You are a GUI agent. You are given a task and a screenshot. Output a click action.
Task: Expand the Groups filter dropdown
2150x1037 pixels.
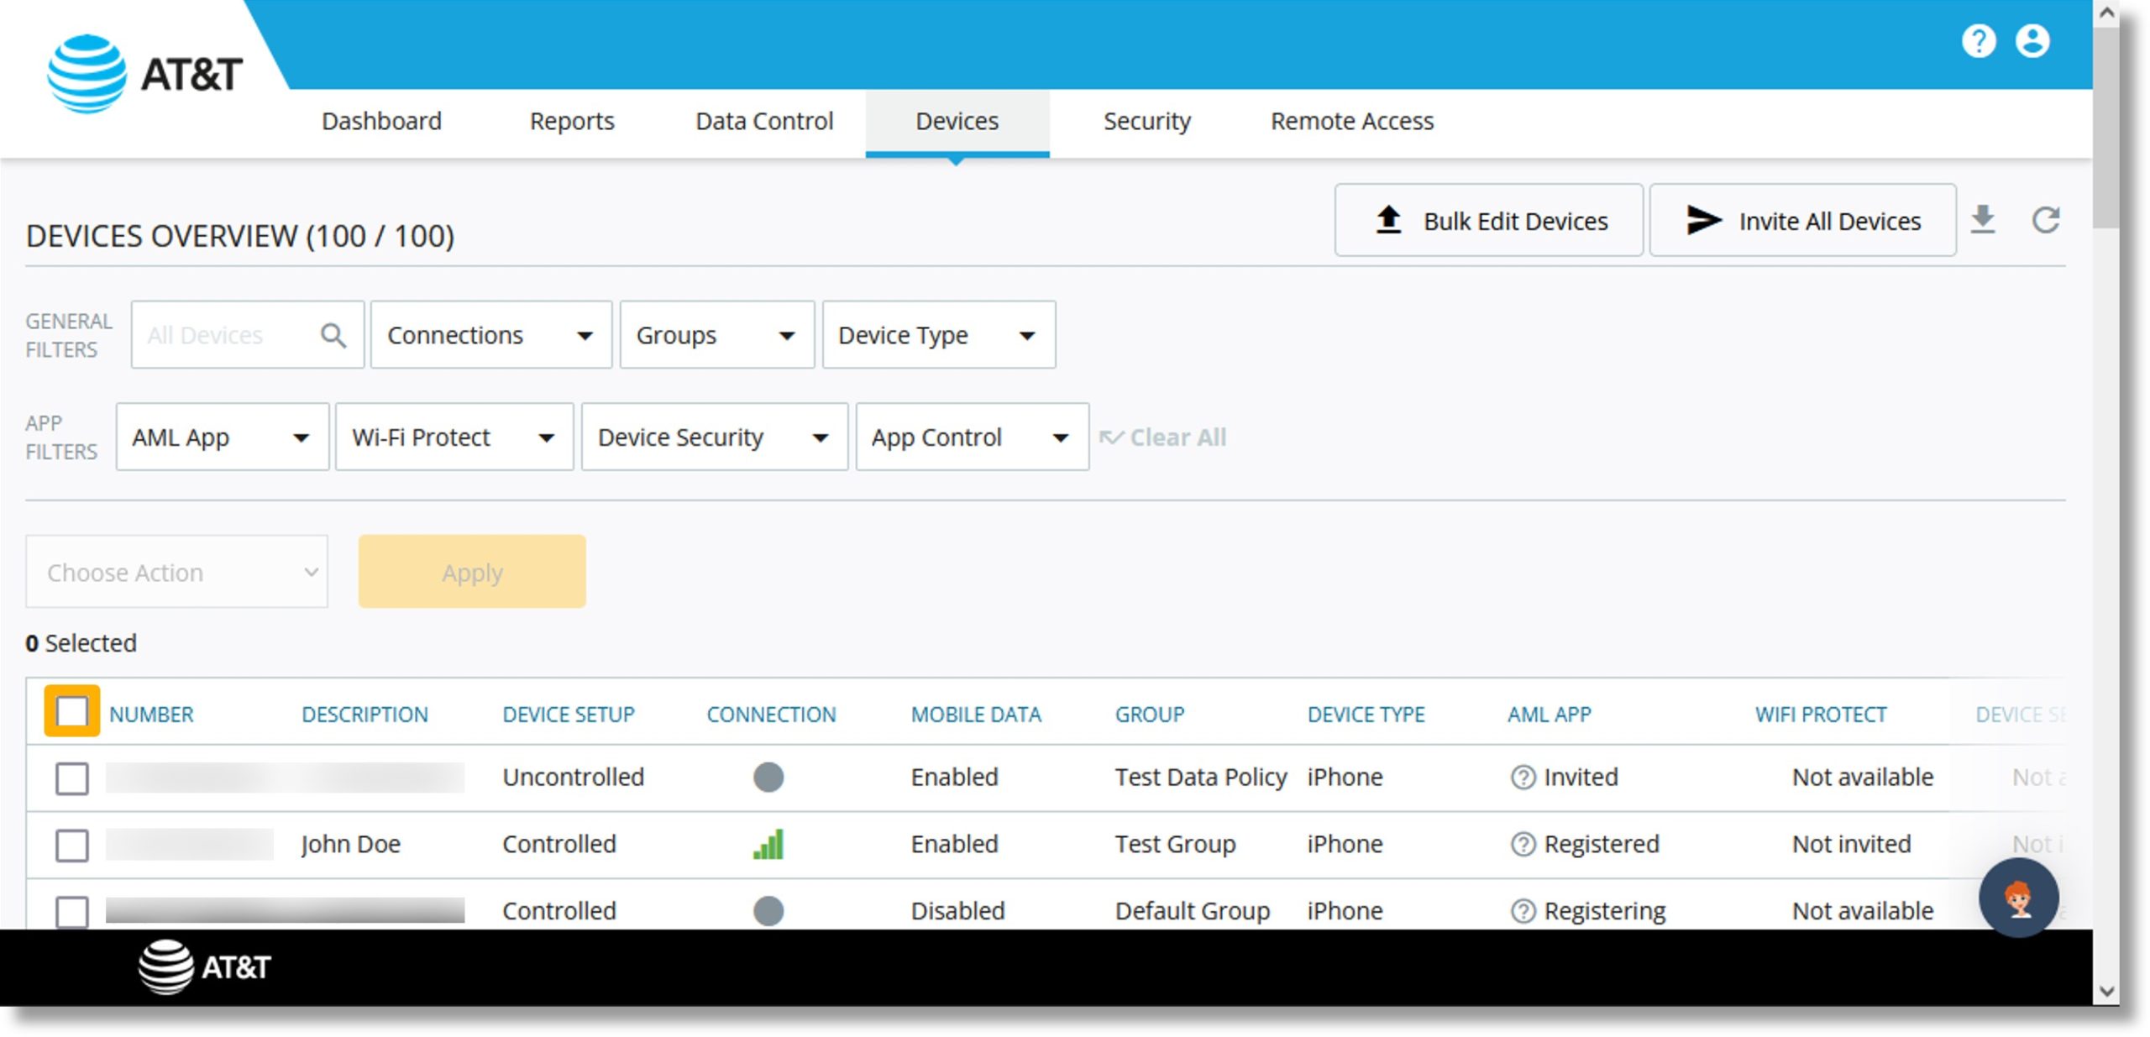715,333
